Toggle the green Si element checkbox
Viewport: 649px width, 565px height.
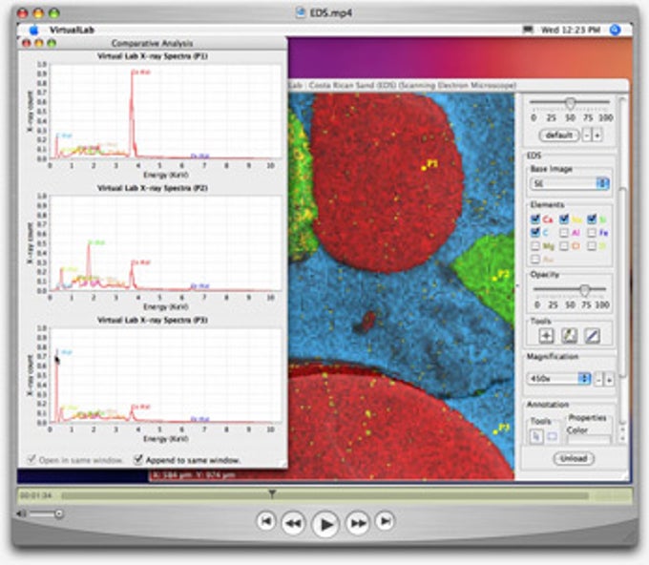(x=592, y=219)
